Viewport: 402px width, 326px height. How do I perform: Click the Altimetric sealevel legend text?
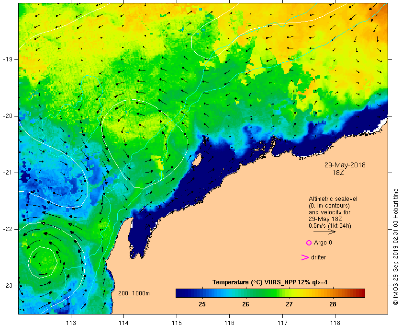(x=333, y=199)
